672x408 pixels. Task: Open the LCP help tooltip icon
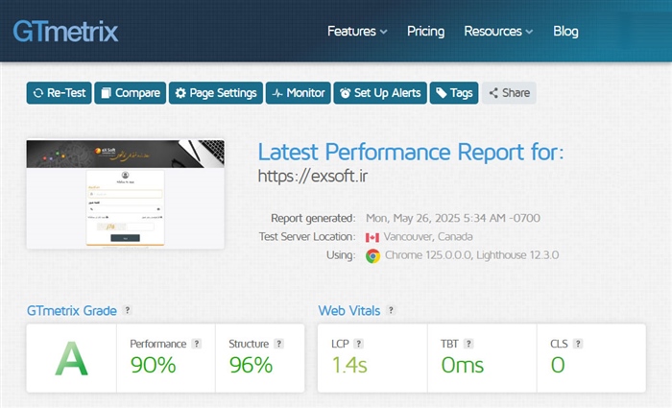point(358,344)
